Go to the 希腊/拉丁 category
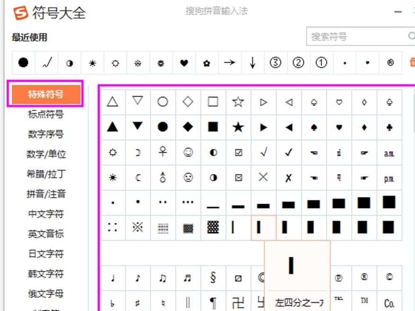Image resolution: width=415 pixels, height=311 pixels. point(45,174)
